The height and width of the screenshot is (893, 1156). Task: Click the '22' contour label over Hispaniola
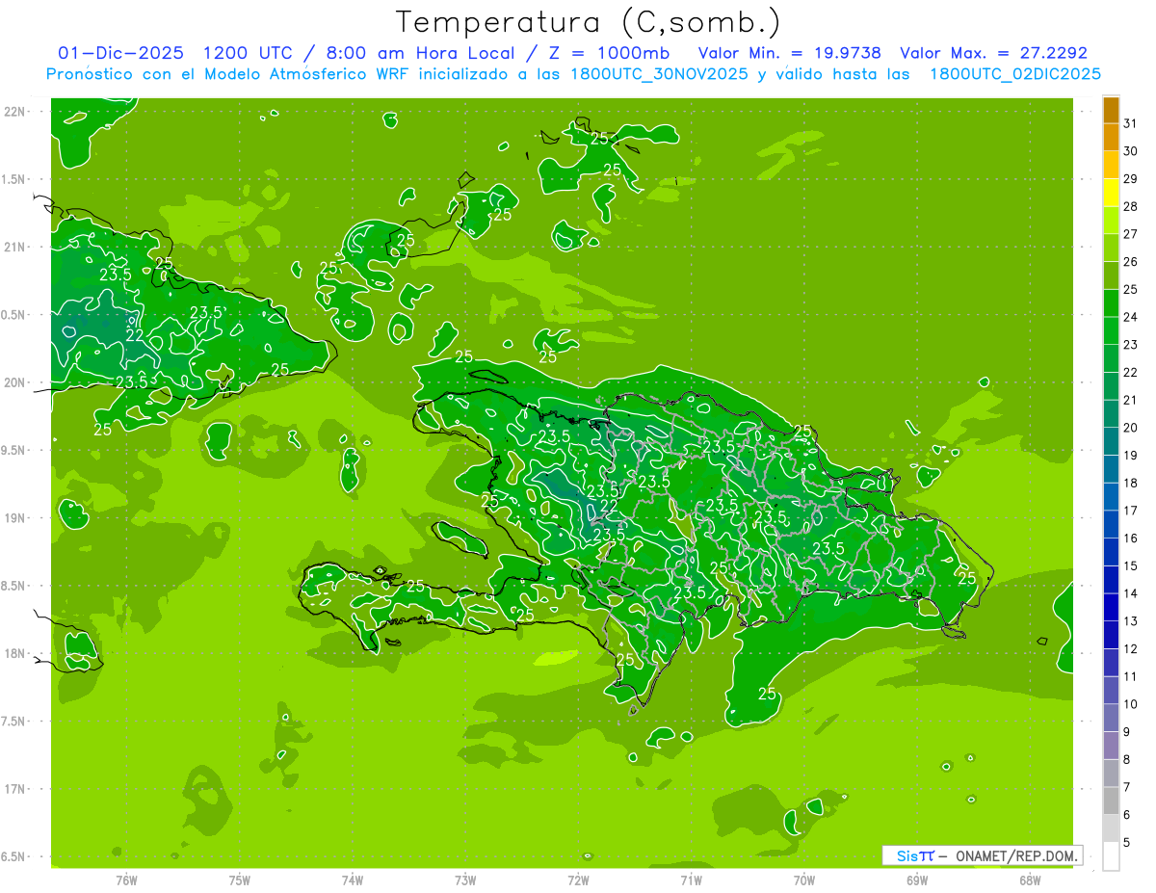609,505
